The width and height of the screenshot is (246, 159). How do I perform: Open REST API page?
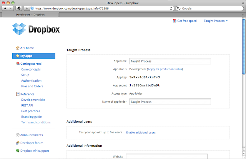pyautogui.click(x=27, y=105)
